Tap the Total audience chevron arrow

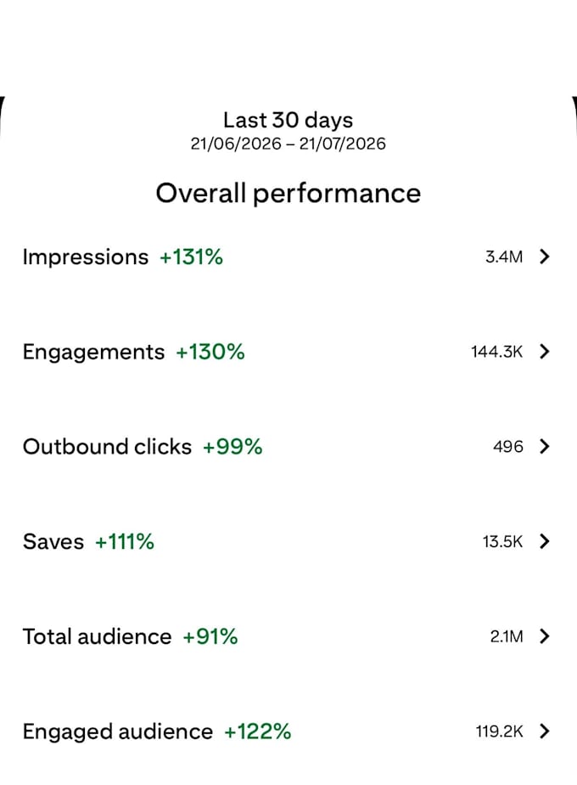tap(545, 636)
